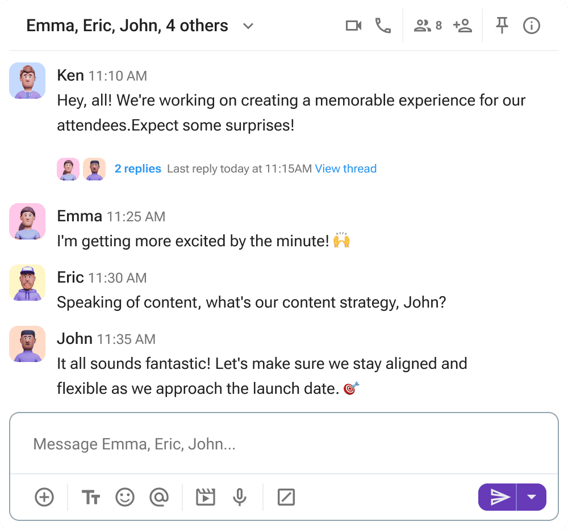The width and height of the screenshot is (568, 530).
Task: Open the emoji picker
Action: point(125,498)
